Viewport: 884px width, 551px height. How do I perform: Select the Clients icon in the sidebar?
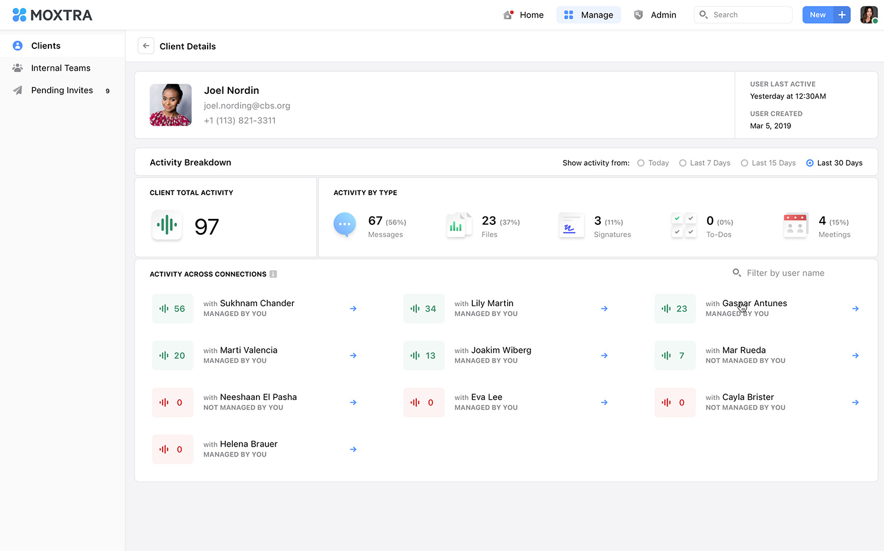point(18,45)
